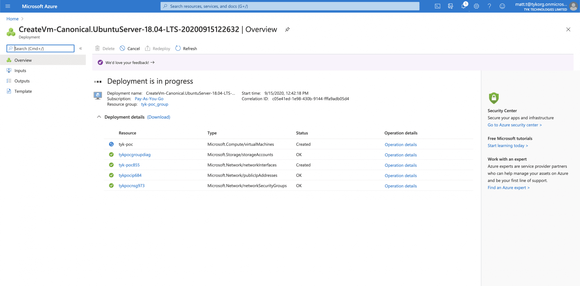Collapse the left navigation sidebar
This screenshot has height=286, width=580.
click(x=81, y=48)
